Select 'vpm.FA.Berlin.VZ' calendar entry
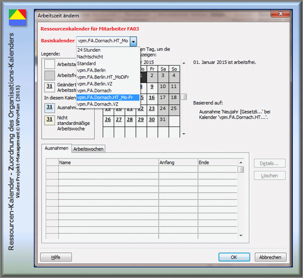The image size is (303, 278). click(x=94, y=84)
